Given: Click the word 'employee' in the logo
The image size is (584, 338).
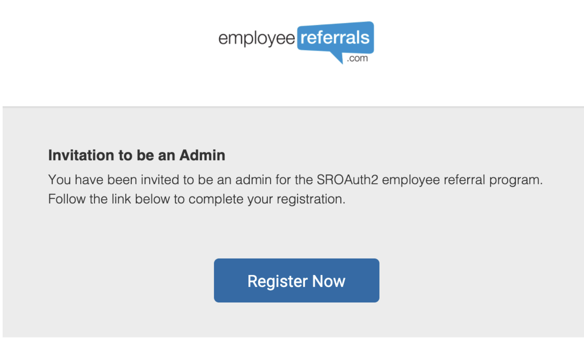Looking at the screenshot, I should [x=257, y=38].
